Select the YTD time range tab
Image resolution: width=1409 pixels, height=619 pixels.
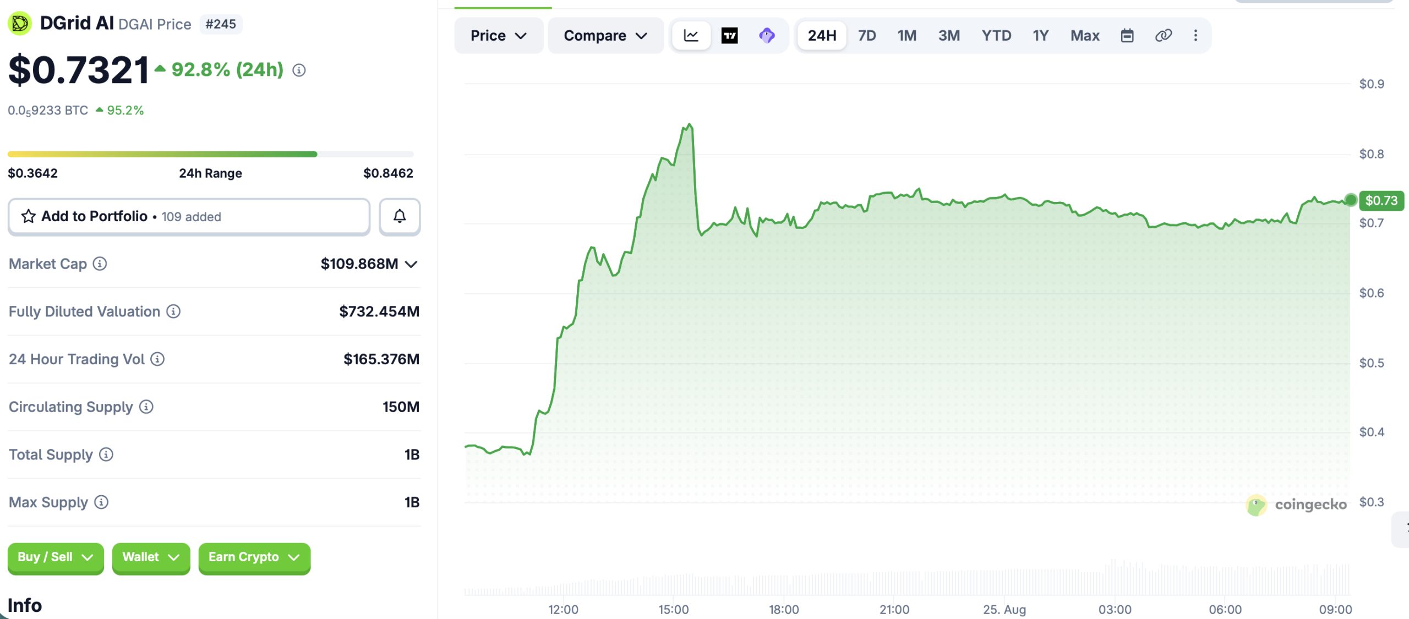[996, 36]
